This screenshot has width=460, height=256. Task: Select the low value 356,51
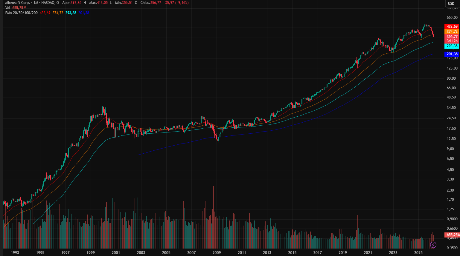point(127,3)
